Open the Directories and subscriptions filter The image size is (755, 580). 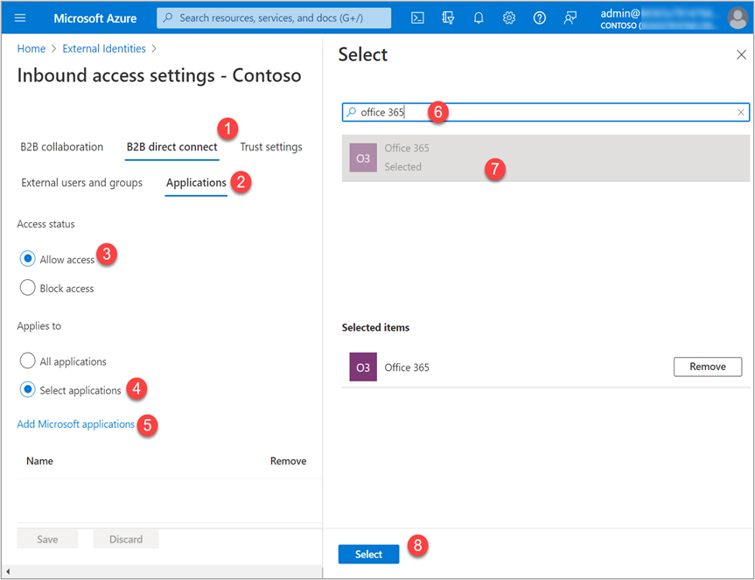coord(448,17)
